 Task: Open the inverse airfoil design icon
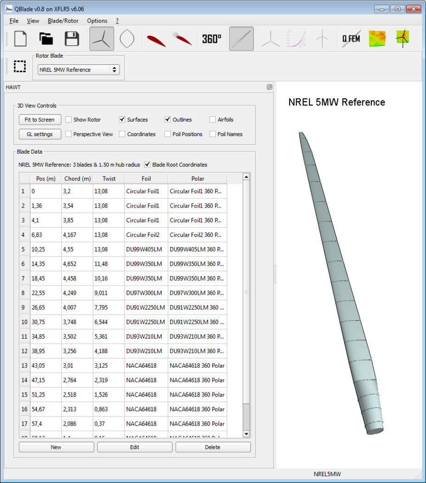point(182,39)
